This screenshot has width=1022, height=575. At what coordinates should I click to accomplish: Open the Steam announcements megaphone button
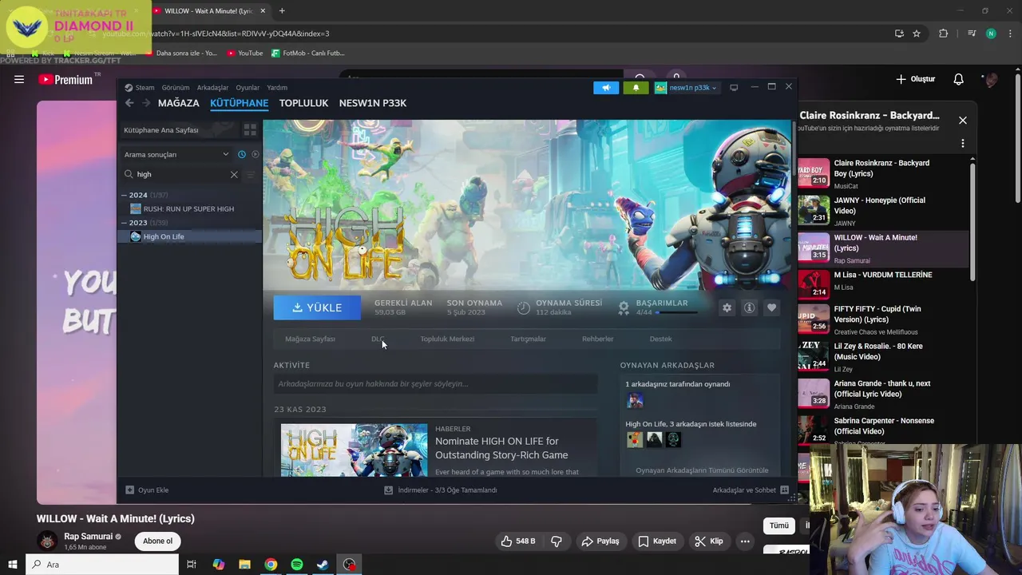tap(606, 88)
